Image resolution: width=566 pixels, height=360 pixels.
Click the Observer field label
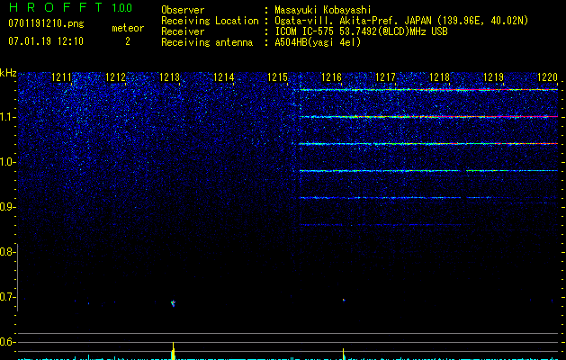coord(183,10)
